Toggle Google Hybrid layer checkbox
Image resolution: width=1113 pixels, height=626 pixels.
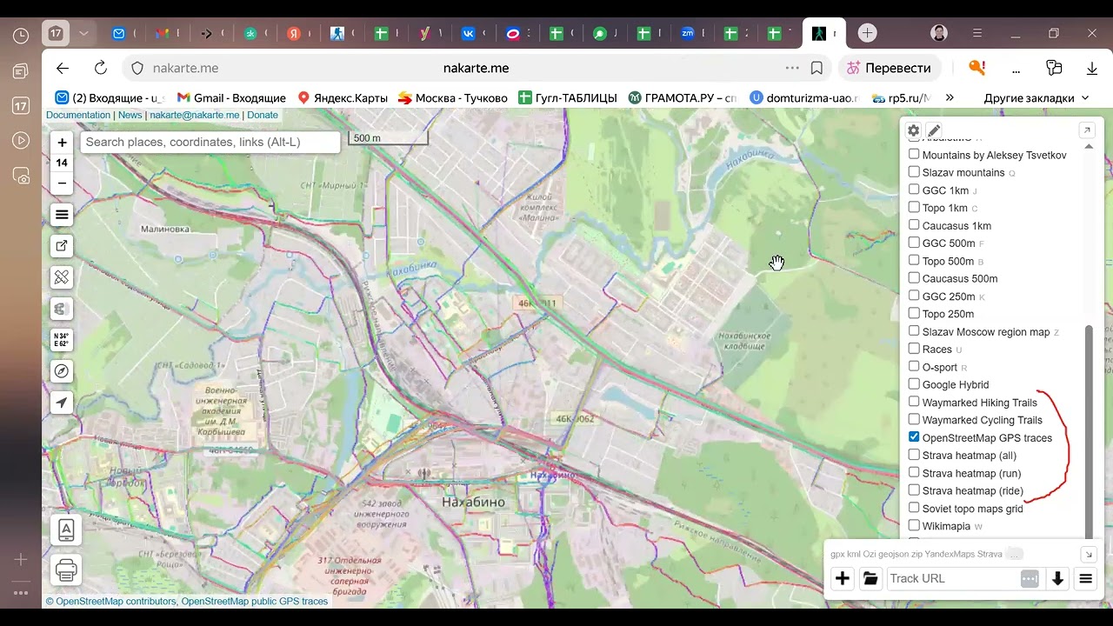(x=914, y=384)
